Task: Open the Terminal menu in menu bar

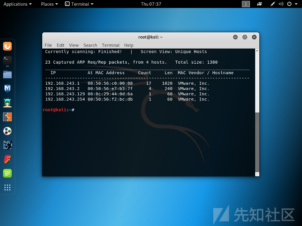Action: (111, 45)
